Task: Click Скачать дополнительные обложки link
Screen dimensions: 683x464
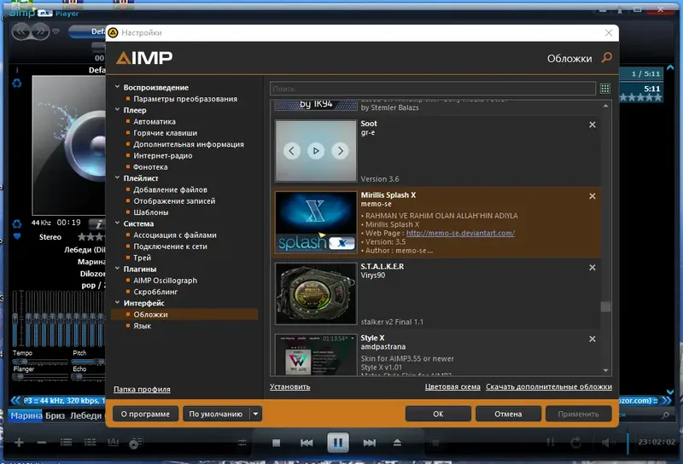Action: [549, 386]
